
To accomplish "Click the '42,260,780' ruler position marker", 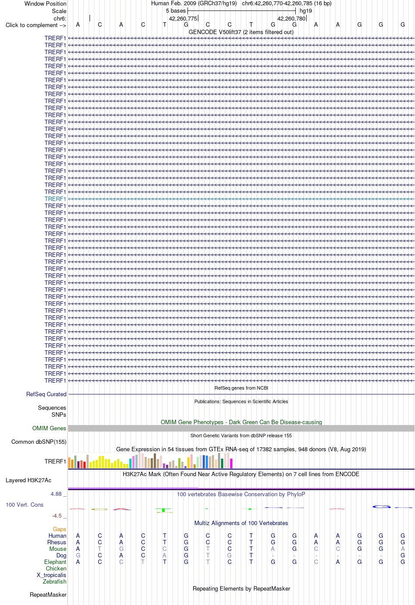I will coord(291,18).
